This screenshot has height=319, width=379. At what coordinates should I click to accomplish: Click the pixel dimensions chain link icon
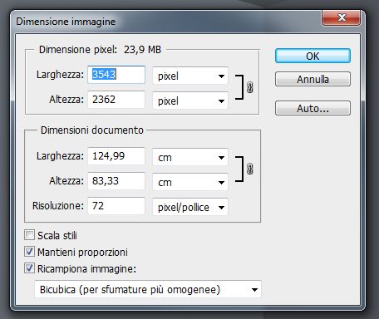(x=249, y=87)
